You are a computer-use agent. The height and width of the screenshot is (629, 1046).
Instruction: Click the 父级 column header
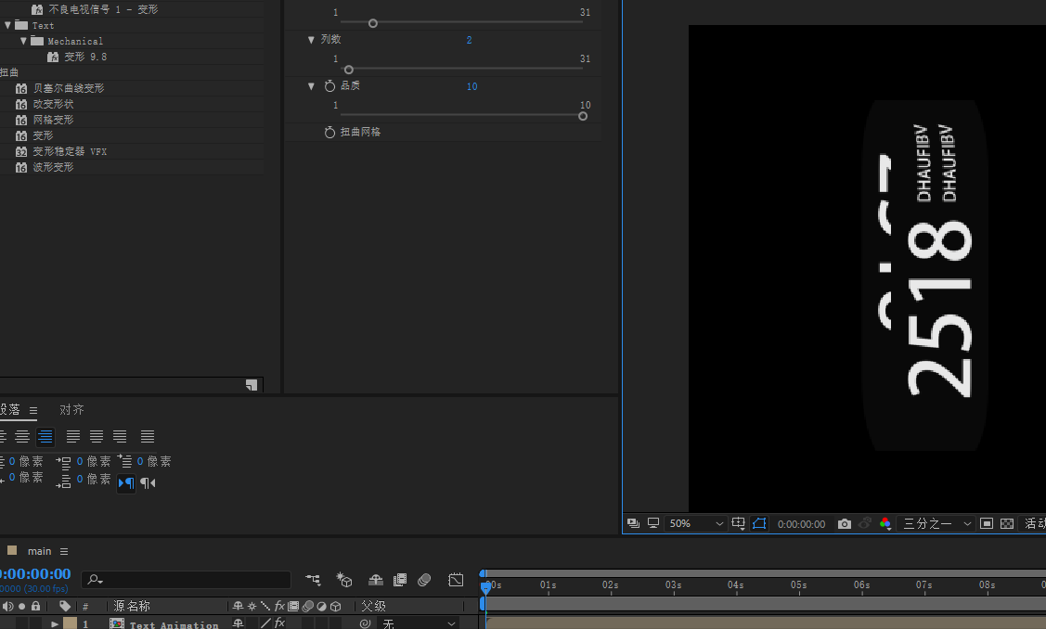click(373, 606)
